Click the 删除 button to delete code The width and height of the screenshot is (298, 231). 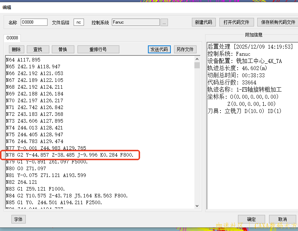16,49
